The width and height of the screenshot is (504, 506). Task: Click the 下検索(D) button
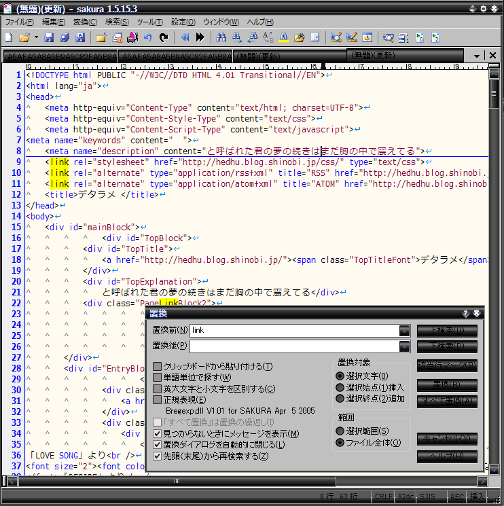(447, 346)
